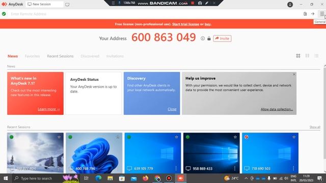Click Close on the Discovery card
Screen dimensions: 326x183
172,109
